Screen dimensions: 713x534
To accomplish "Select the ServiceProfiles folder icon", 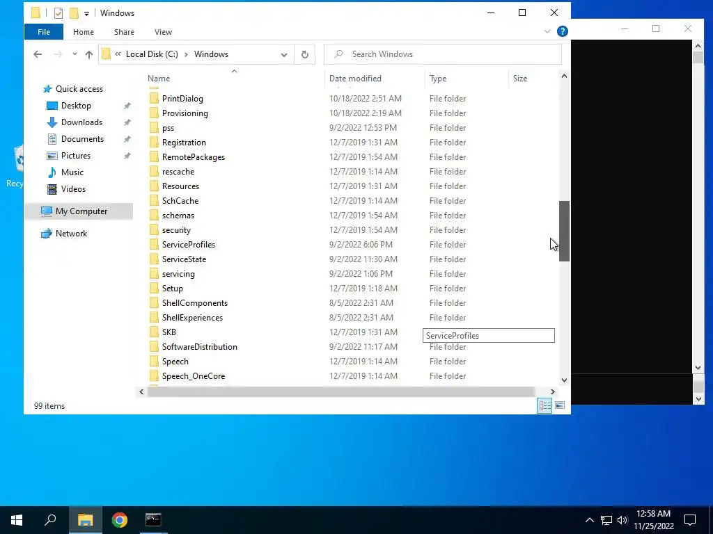I will 154,245.
